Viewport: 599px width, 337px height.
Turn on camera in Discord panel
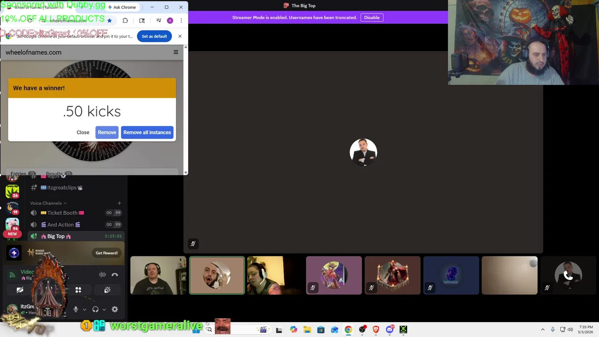[x=20, y=290]
